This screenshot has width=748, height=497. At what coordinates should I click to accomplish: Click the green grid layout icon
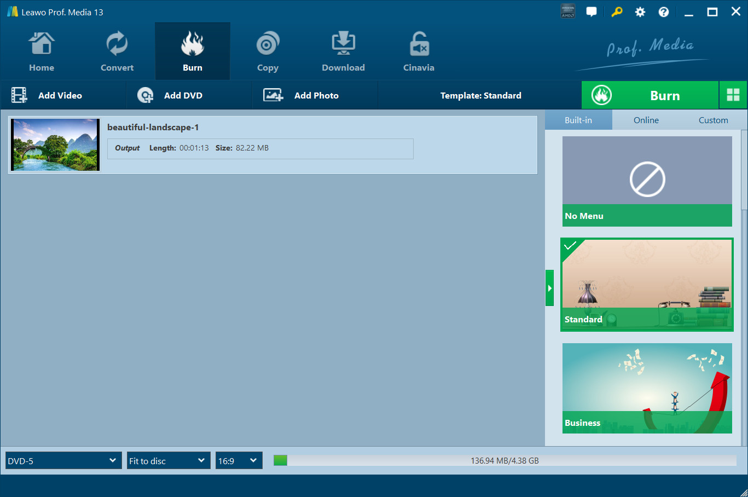point(733,95)
